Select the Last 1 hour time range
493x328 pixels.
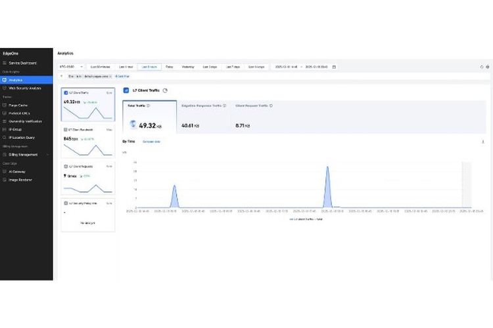point(126,67)
